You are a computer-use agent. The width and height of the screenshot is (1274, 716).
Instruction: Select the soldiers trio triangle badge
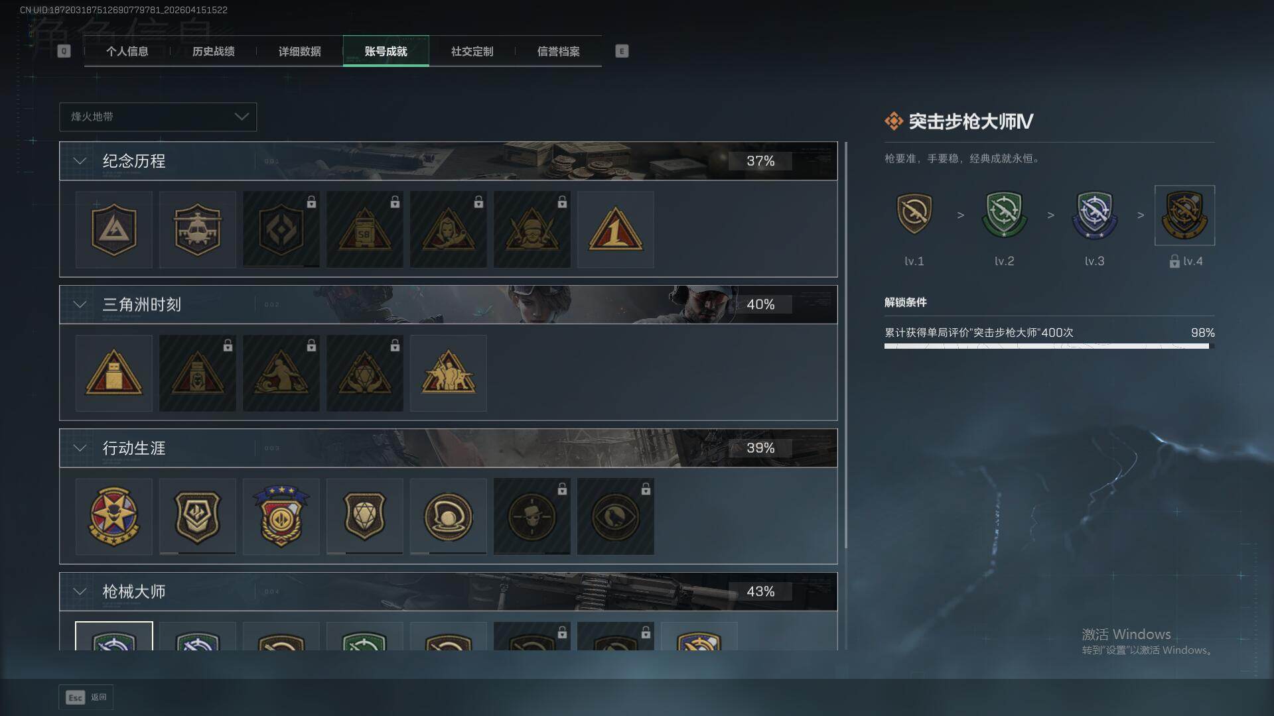(x=448, y=373)
